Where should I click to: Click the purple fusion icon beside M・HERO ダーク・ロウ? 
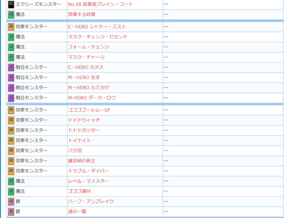[11, 98]
